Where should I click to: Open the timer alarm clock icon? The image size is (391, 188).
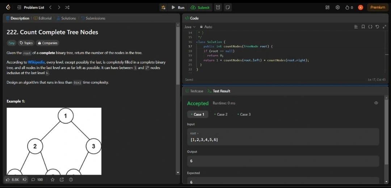pyautogui.click(x=218, y=8)
